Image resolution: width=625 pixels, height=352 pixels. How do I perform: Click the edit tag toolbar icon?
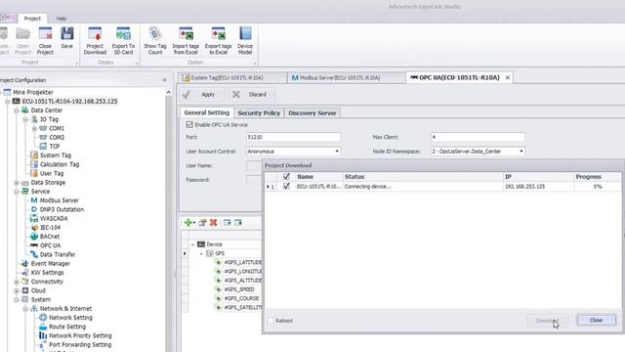click(202, 223)
